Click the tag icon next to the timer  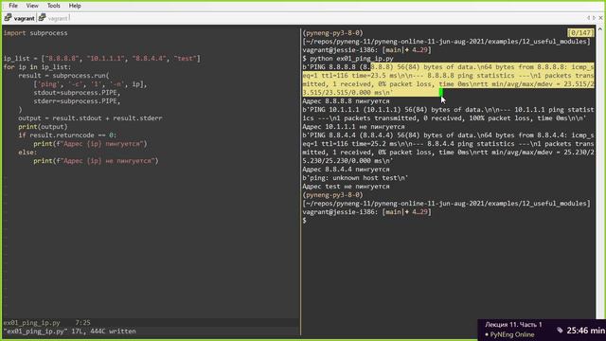[560, 331]
